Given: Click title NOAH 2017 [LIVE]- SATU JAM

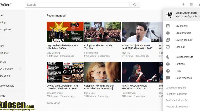Looking at the screenshot, I should (137, 47).
